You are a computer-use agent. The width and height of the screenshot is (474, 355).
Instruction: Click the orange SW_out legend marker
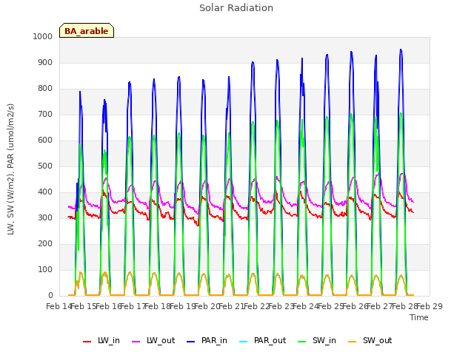(x=353, y=342)
